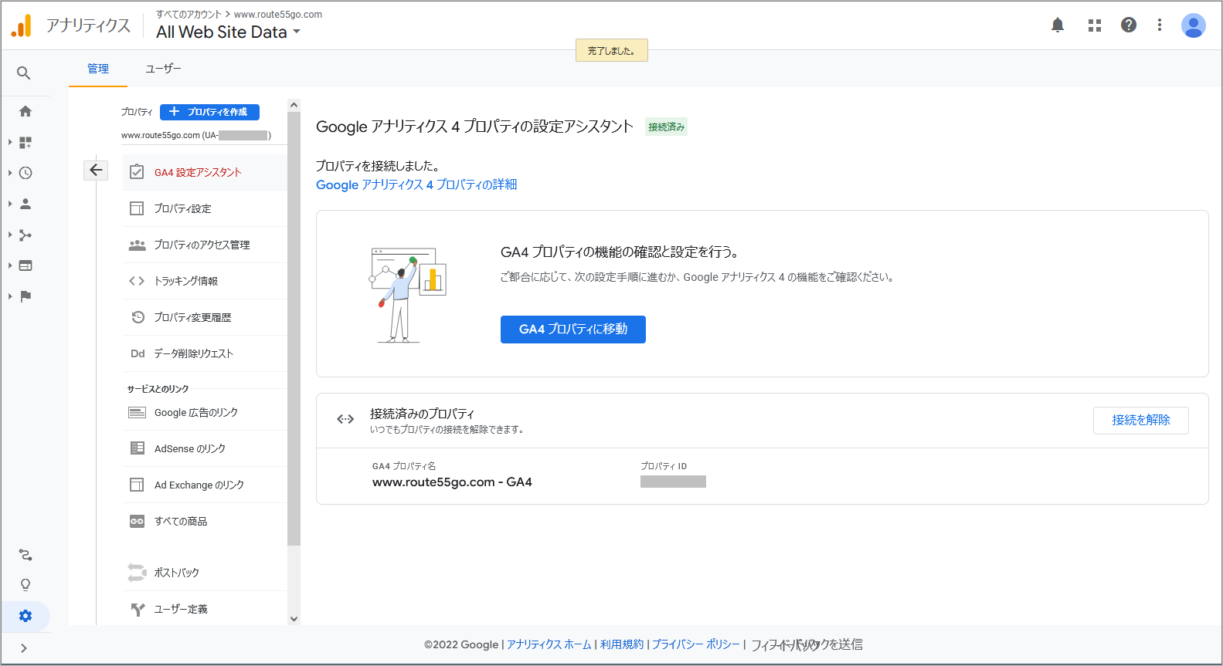Open Audience person icon in sidebar

25,204
